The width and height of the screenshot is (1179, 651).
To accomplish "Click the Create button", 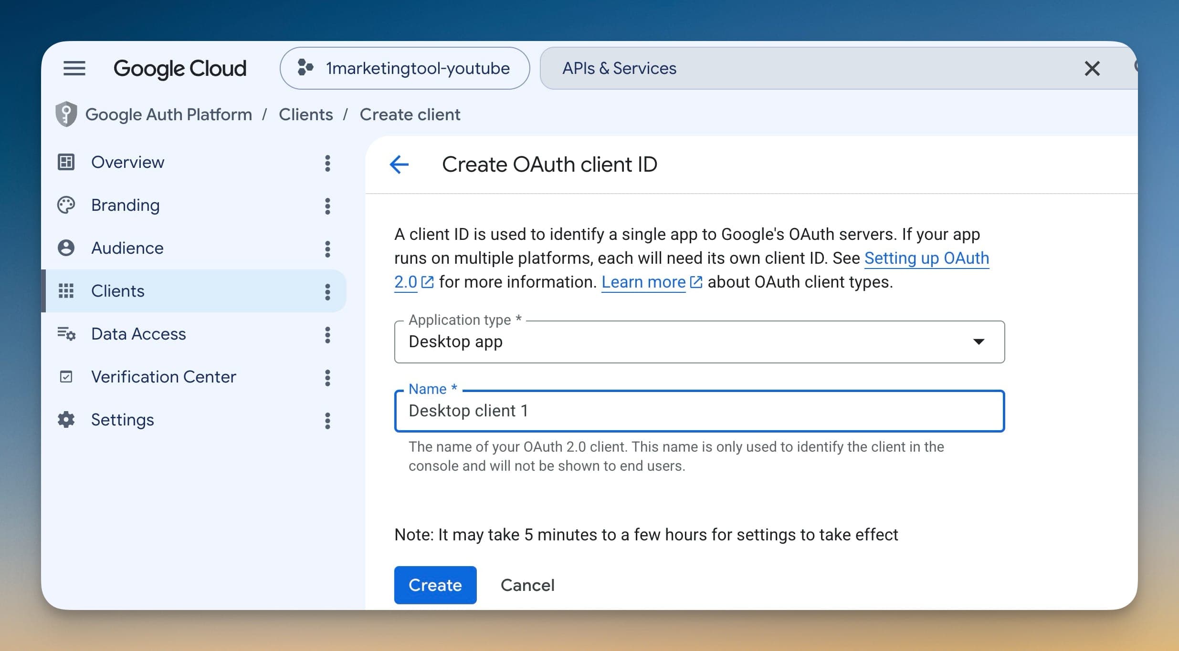I will 435,585.
